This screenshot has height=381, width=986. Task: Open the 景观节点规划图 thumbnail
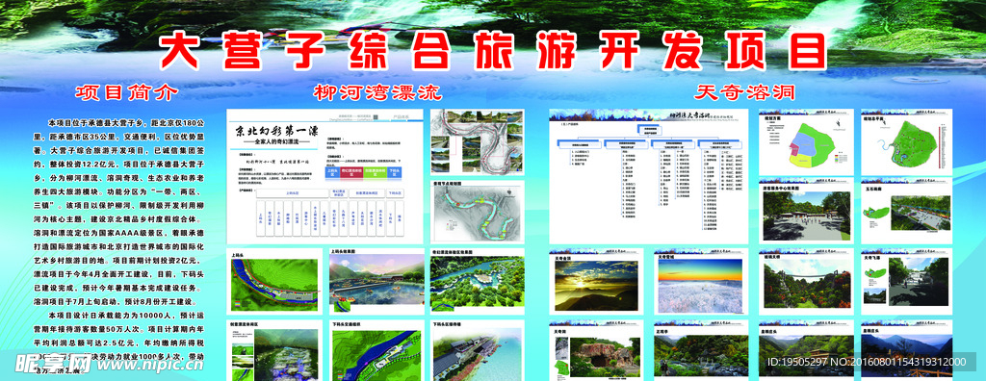point(478,213)
